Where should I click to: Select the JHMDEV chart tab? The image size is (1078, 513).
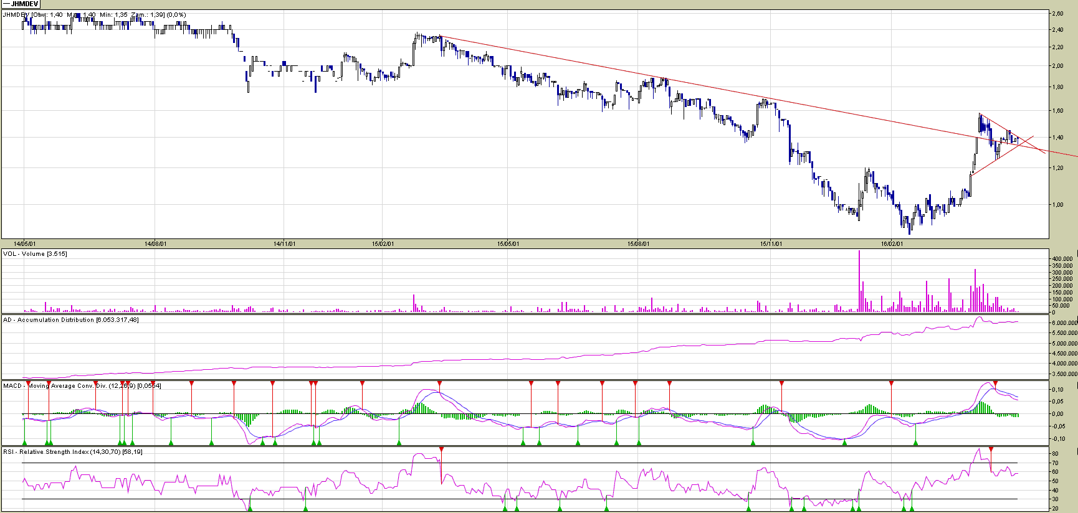[x=21, y=4]
